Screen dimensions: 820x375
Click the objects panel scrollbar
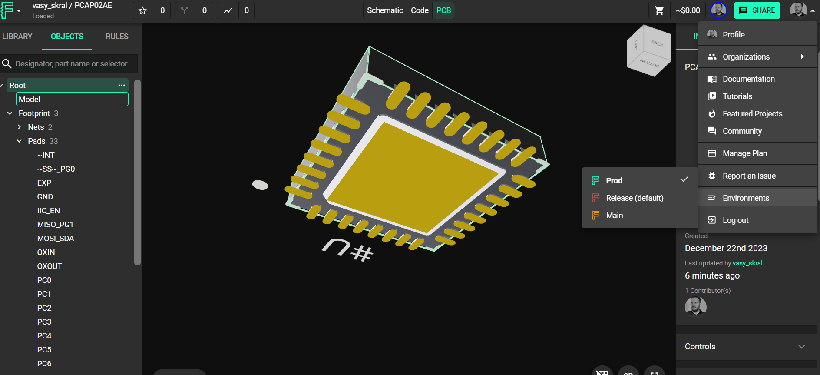pyautogui.click(x=137, y=173)
